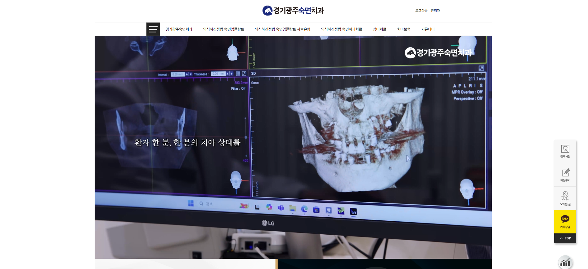
Task: Click the 경기광주숙면치과 header logo
Action: 293,11
